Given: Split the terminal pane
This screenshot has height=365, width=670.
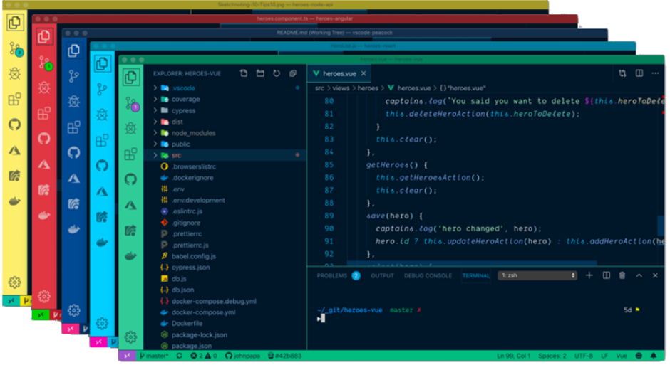Looking at the screenshot, I should pyautogui.click(x=607, y=275).
